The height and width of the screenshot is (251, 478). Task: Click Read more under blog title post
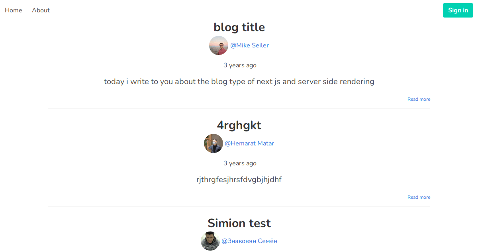coord(419,99)
